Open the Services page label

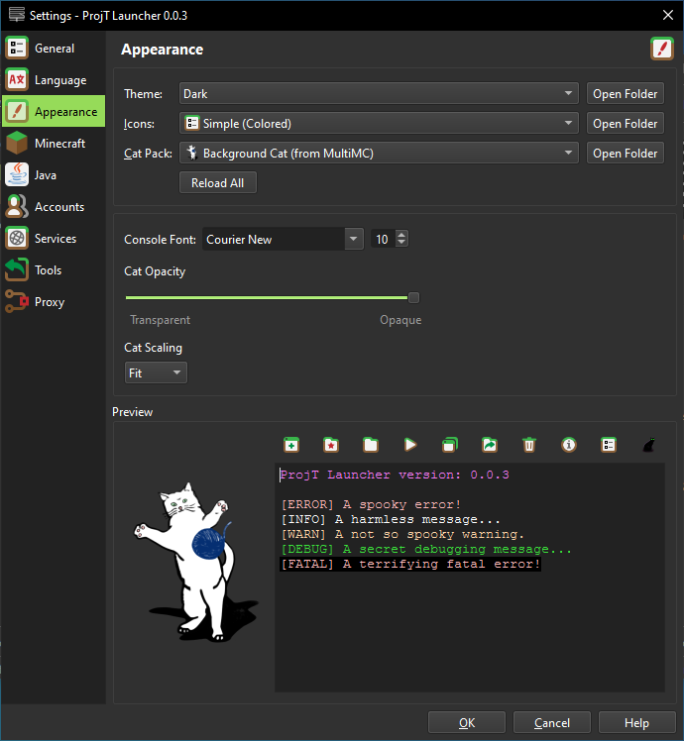[56, 239]
